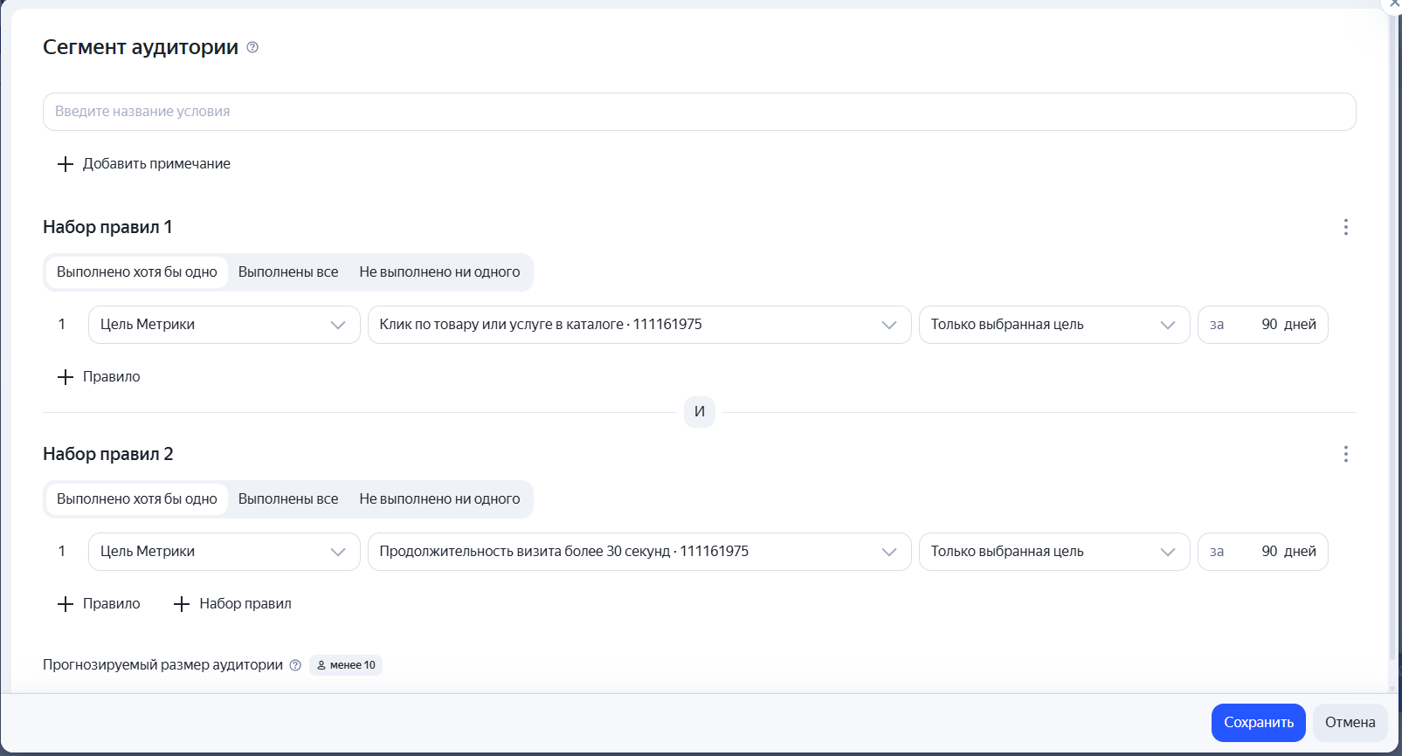Click the Сохранить button
Image resolution: width=1402 pixels, height=756 pixels.
1259,723
